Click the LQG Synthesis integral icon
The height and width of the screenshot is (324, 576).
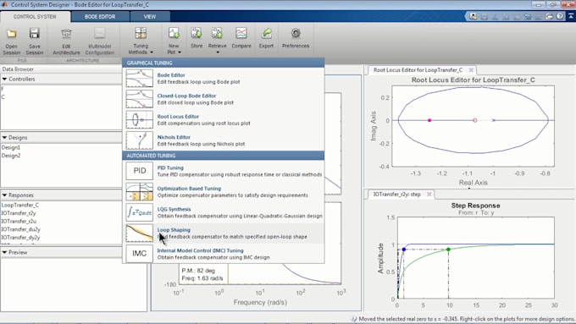[139, 212]
